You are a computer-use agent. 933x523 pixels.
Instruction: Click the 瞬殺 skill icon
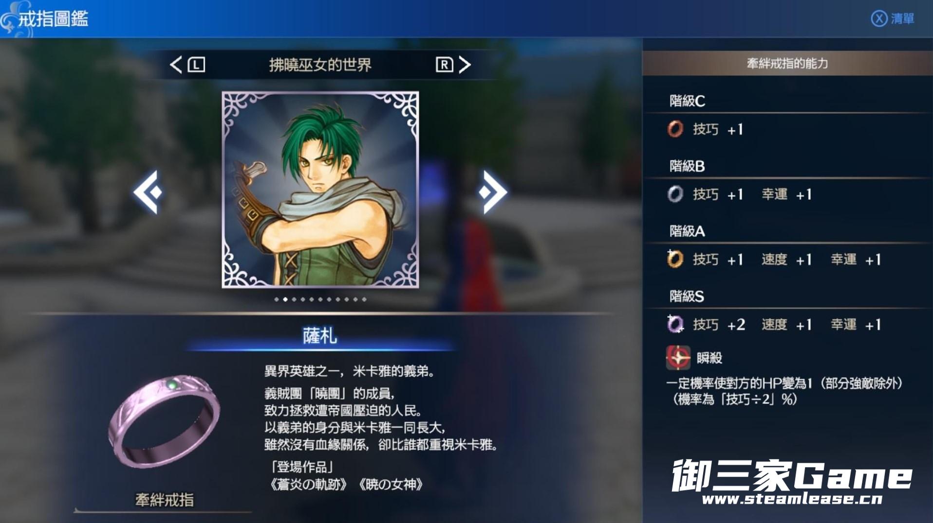pos(678,358)
